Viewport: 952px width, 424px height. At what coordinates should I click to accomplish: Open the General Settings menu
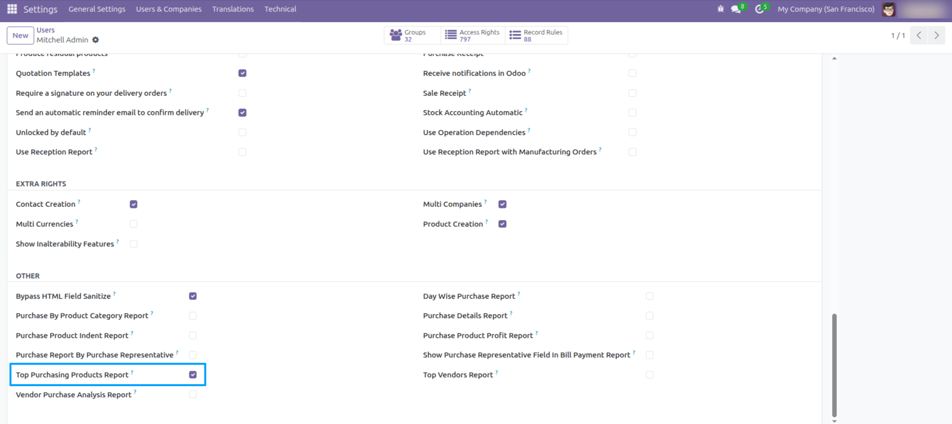pos(97,9)
